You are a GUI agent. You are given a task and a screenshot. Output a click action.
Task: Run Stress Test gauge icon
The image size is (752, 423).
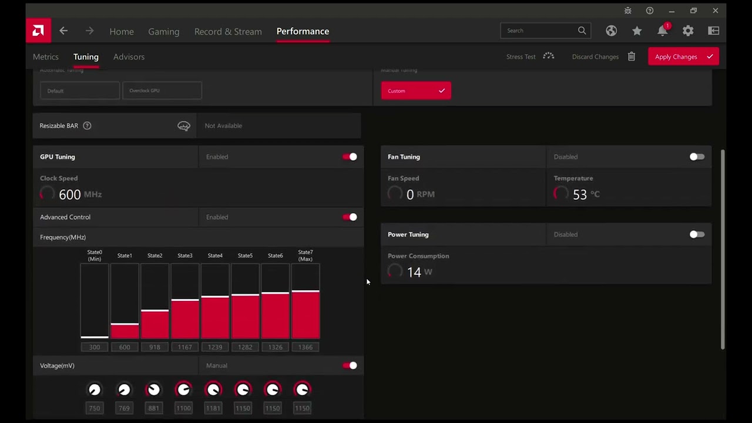point(548,56)
